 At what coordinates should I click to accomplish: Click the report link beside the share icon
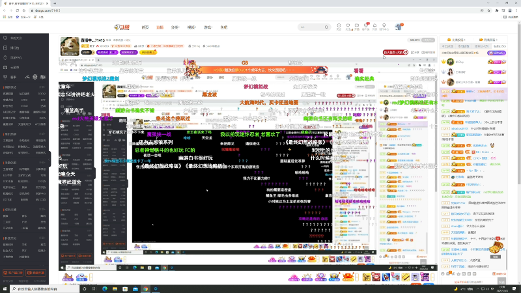[429, 53]
